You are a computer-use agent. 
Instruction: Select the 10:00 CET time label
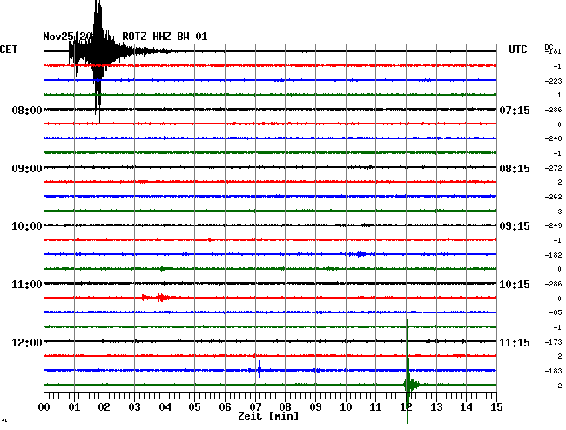click(x=27, y=226)
